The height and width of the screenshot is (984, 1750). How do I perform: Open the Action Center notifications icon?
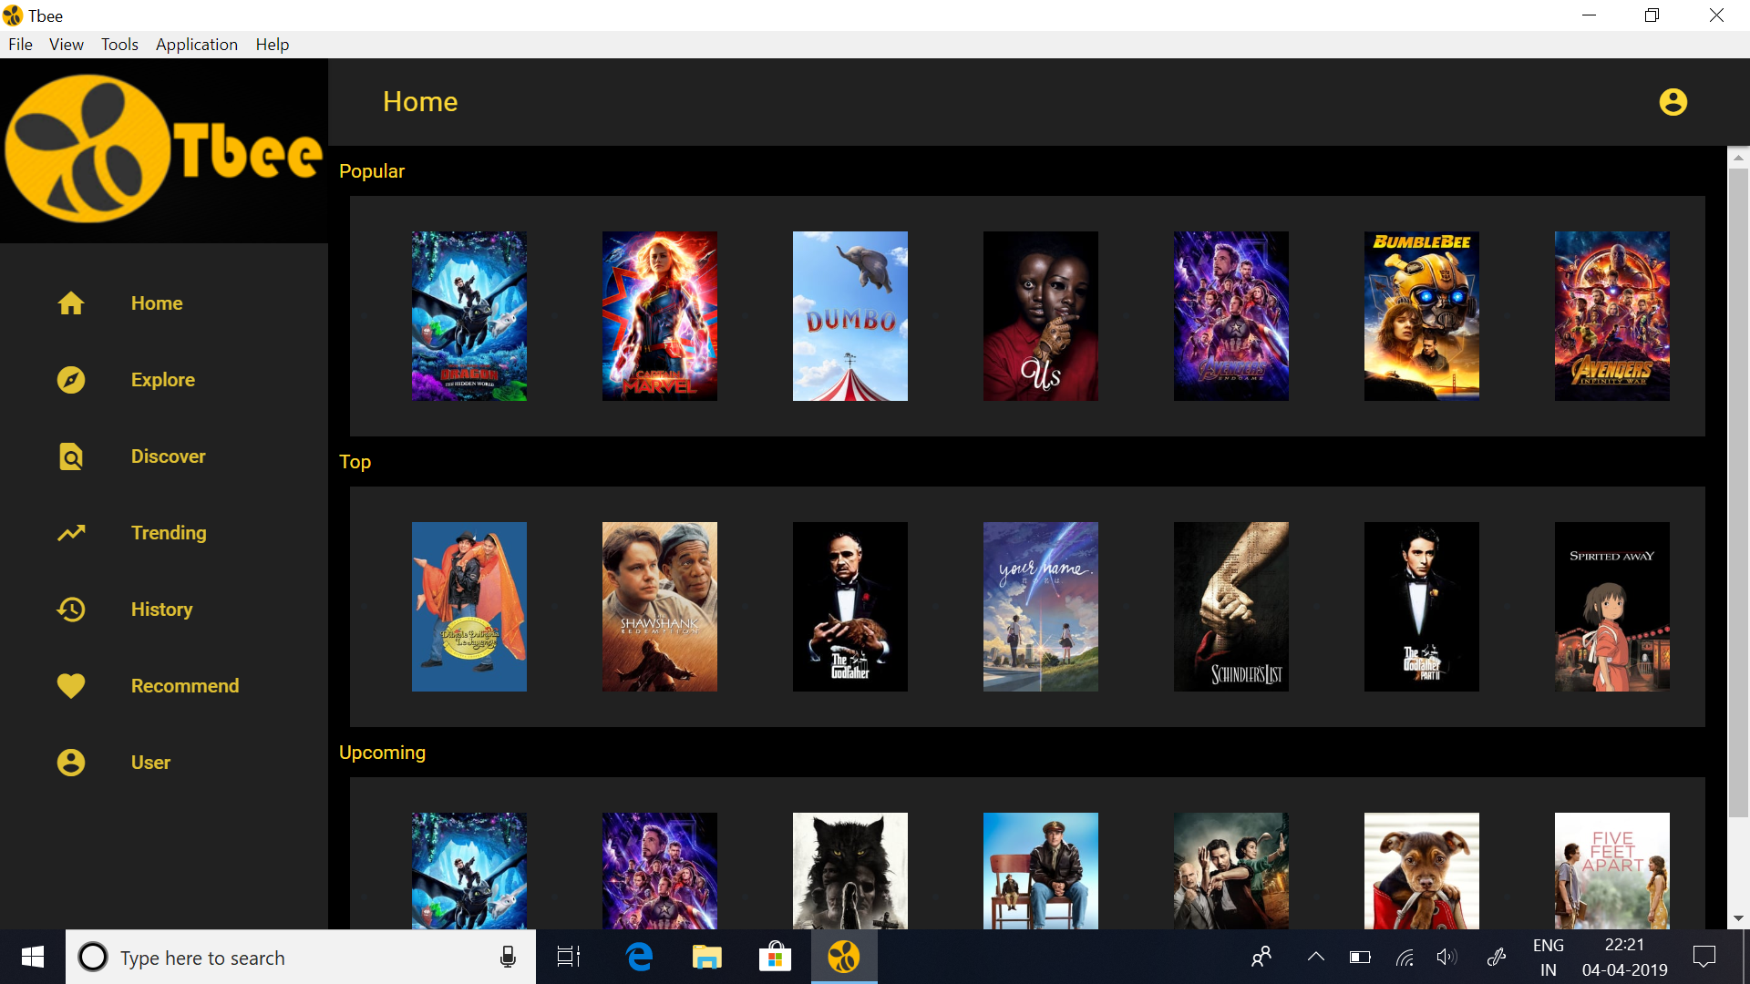[x=1704, y=957]
